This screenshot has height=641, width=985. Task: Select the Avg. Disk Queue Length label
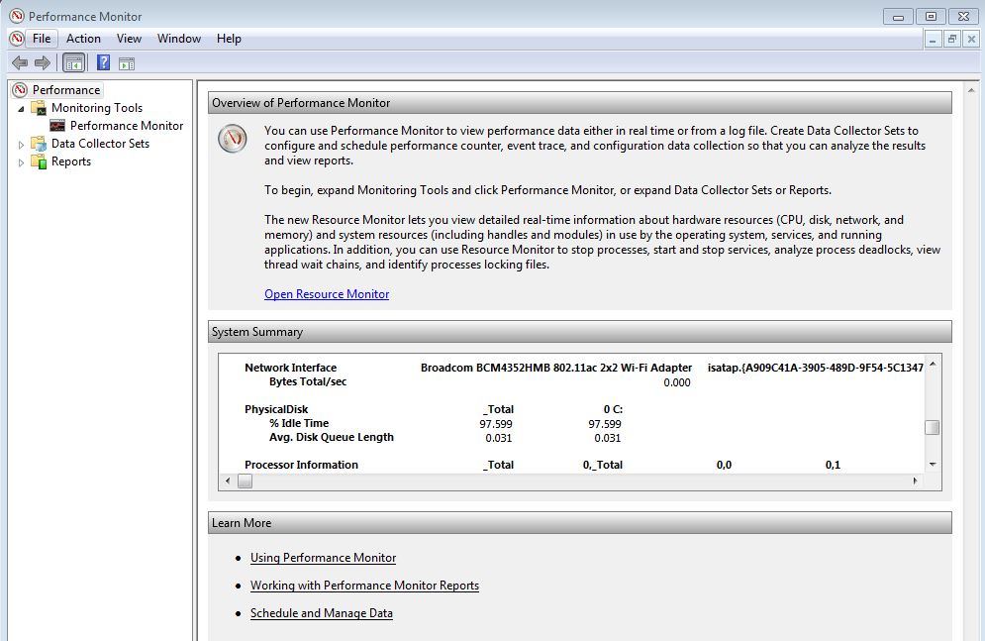[x=332, y=437]
